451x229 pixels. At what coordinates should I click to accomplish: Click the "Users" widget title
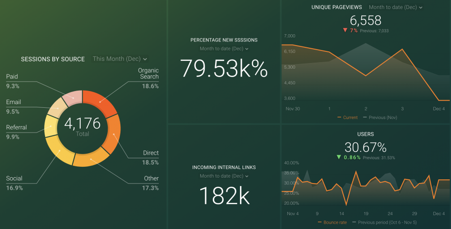pyautogui.click(x=365, y=134)
